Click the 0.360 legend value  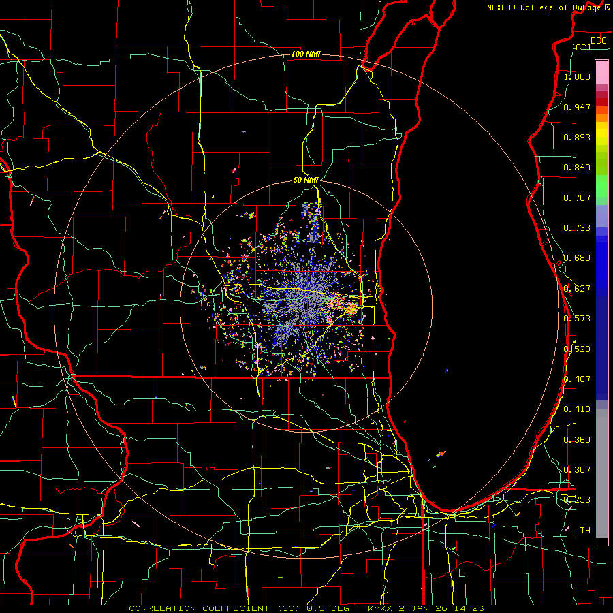point(577,439)
